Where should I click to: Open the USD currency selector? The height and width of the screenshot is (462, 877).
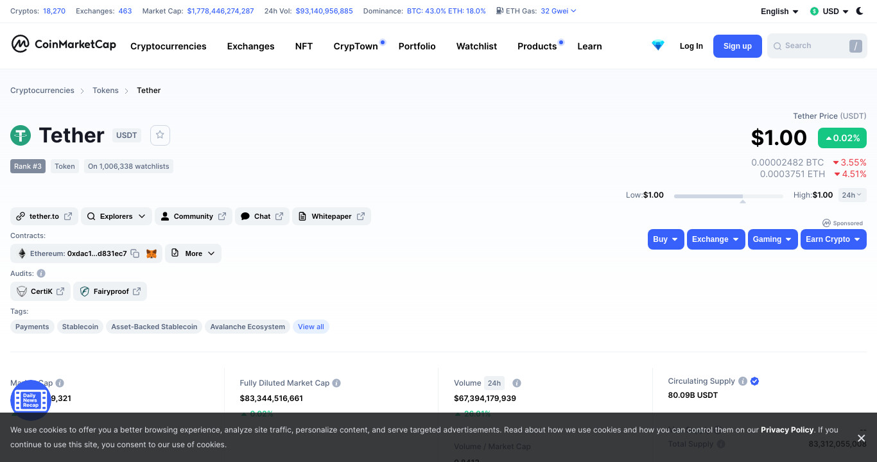tap(829, 11)
